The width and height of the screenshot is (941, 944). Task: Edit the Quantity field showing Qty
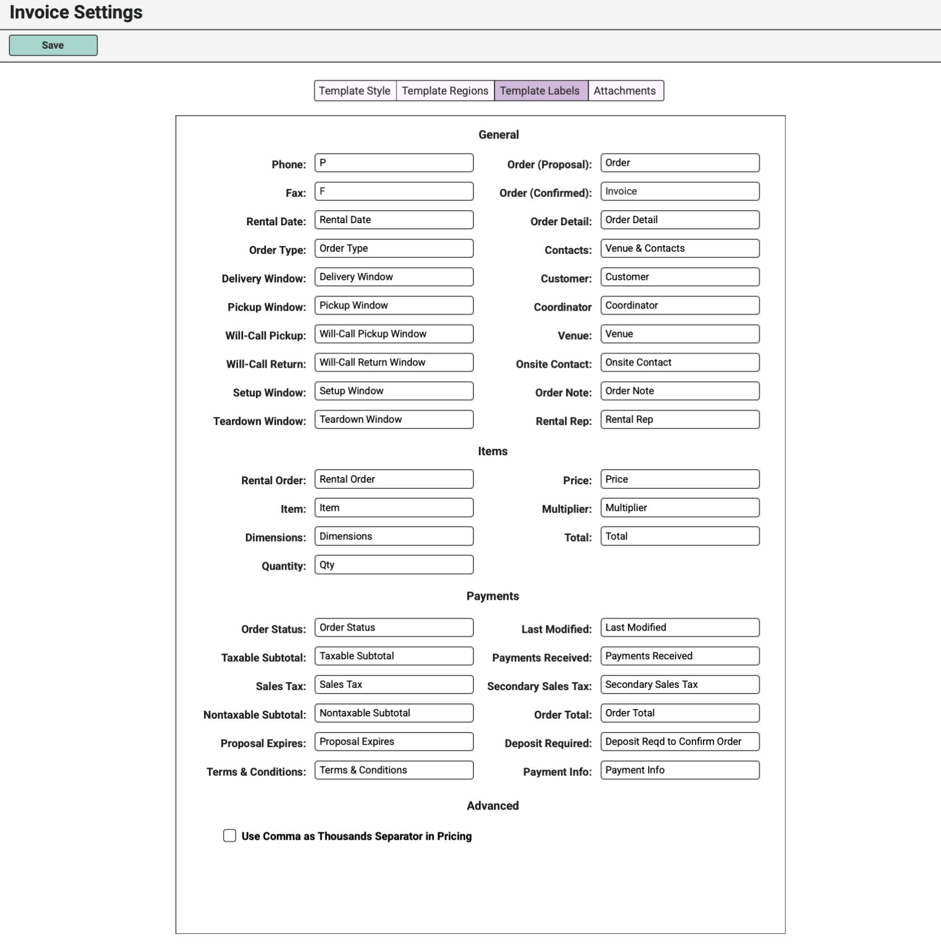pos(394,565)
